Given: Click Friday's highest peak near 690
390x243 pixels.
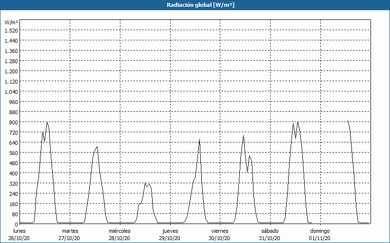Looking at the screenshot, I should coord(243,136).
